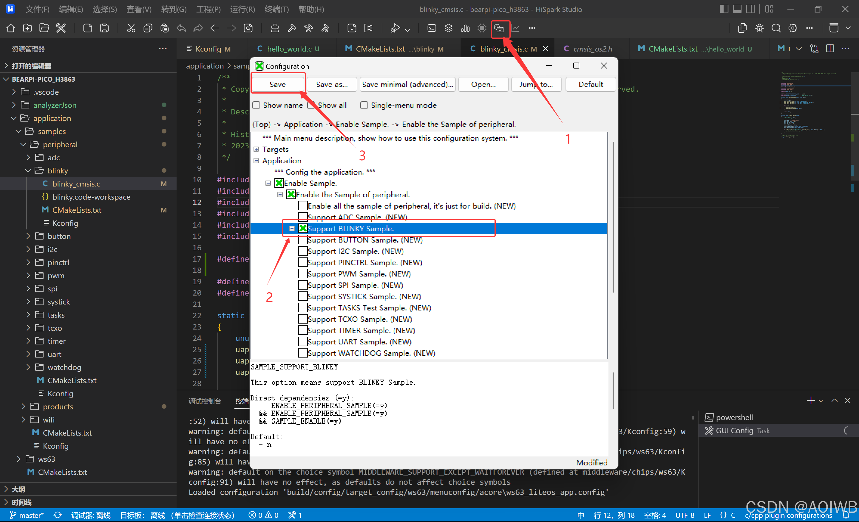
Task: Enable the Show name checkbox
Action: click(x=256, y=105)
